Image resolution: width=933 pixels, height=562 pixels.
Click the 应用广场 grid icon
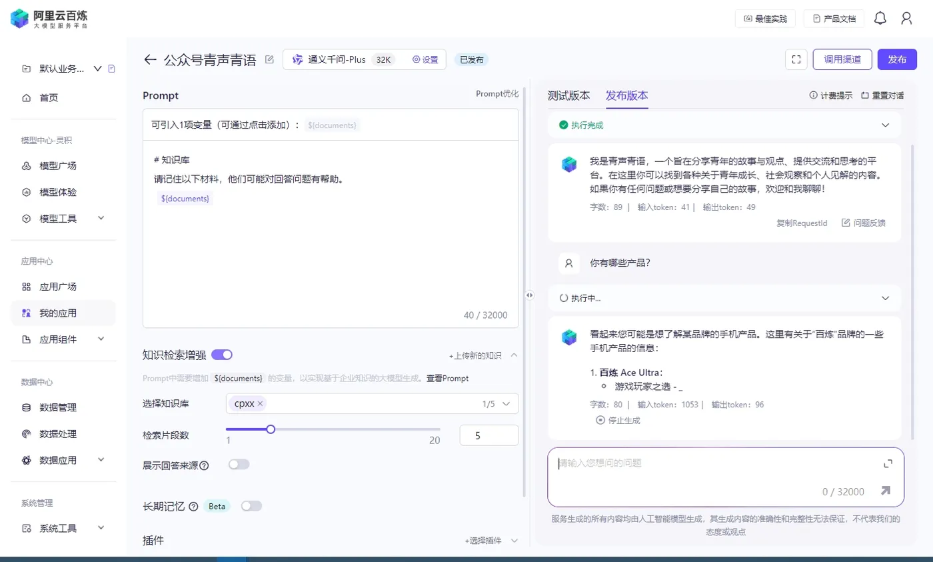(x=27, y=287)
